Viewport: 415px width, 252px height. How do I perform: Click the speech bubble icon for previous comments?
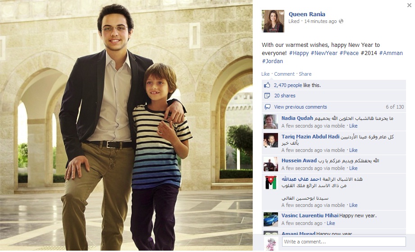coord(268,107)
